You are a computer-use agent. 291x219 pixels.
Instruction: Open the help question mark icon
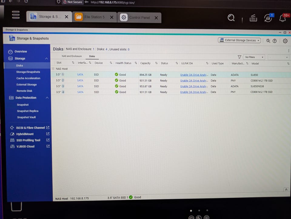275,41
